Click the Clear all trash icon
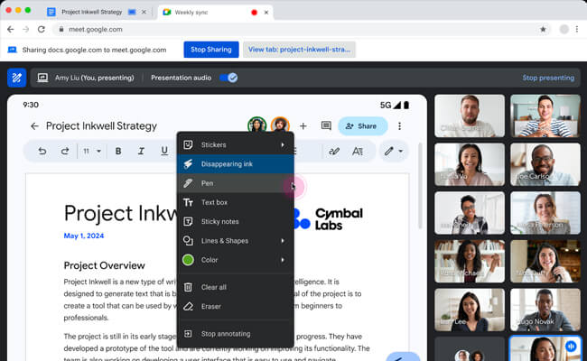This screenshot has height=361, width=587. point(188,287)
